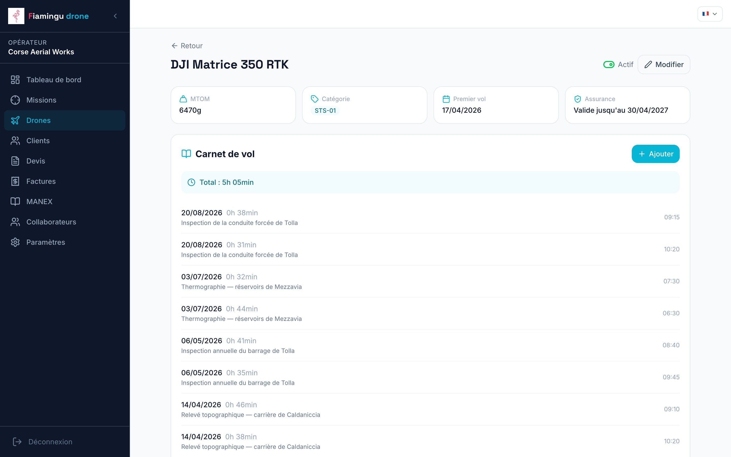
Task: Toggle the Actif status switch
Action: 609,64
